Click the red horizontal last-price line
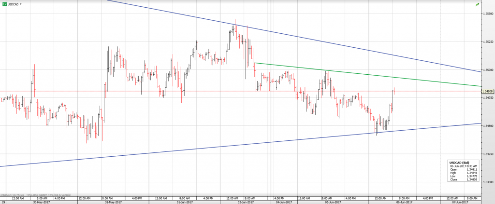Viewport: 495px width, 204px height. [145, 91]
